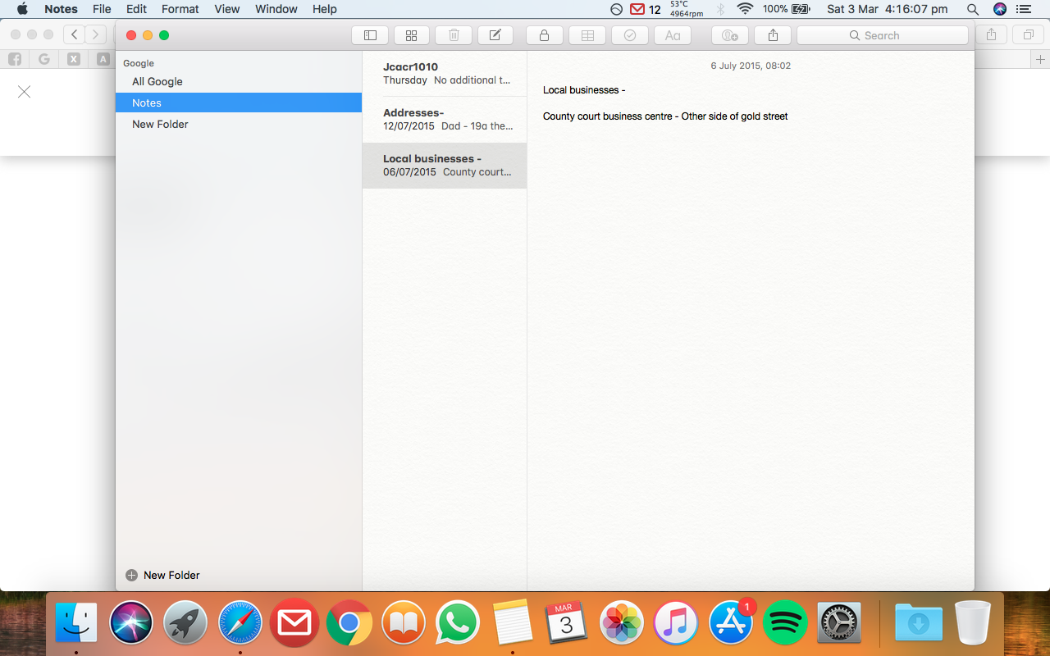
Task: Click the menu bar date and time
Action: tap(888, 9)
